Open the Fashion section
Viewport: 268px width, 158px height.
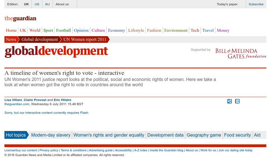(x=154, y=30)
